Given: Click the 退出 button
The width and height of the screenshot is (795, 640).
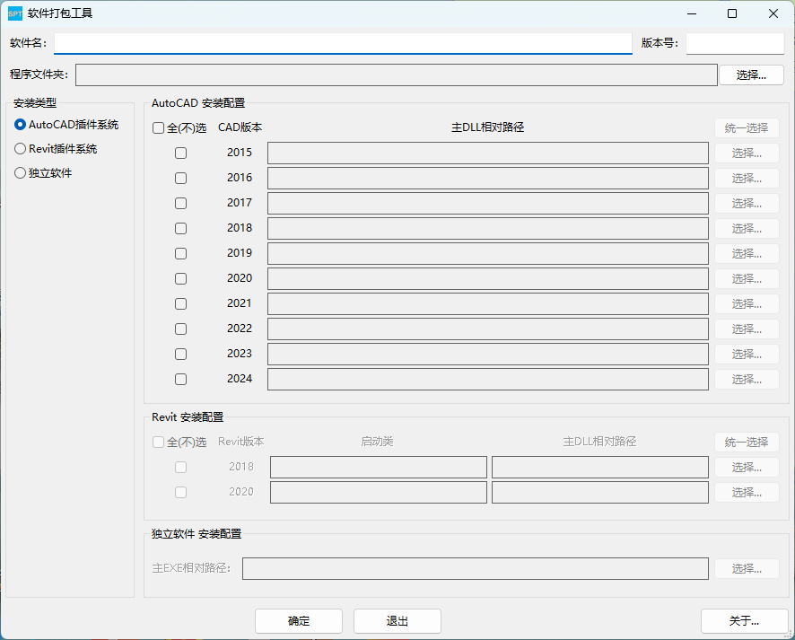Looking at the screenshot, I should coord(397,621).
